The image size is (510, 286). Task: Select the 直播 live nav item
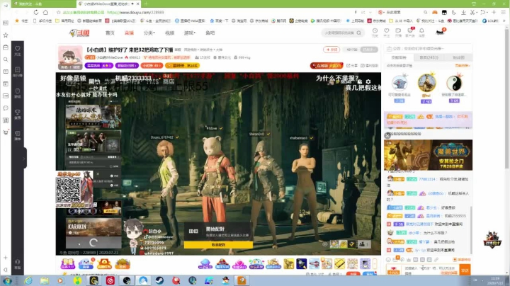pos(129,33)
